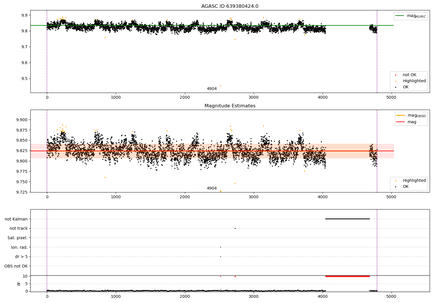Screen dimensions: 434x303
Task: Click the green line sample in the mag AGASC legend
Action: pos(400,16)
